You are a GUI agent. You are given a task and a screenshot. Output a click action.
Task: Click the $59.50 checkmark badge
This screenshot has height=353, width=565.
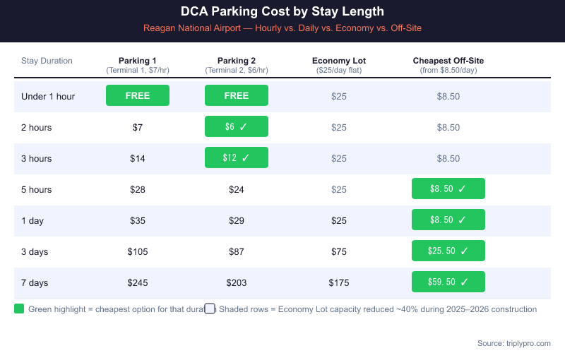(448, 282)
